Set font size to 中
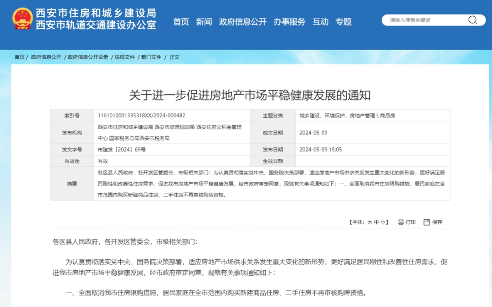The height and width of the screenshot is (307, 492). click(376, 222)
